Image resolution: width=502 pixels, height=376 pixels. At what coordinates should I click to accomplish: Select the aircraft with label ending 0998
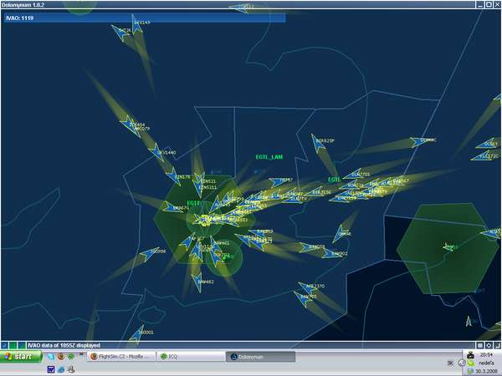pyautogui.click(x=149, y=253)
